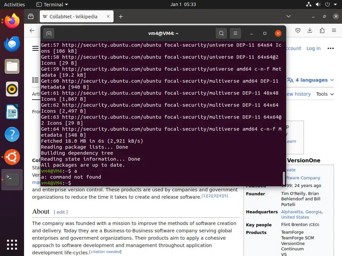342x256 pixels.
Task: Open Firefox application menu icon
Action: 334,30
